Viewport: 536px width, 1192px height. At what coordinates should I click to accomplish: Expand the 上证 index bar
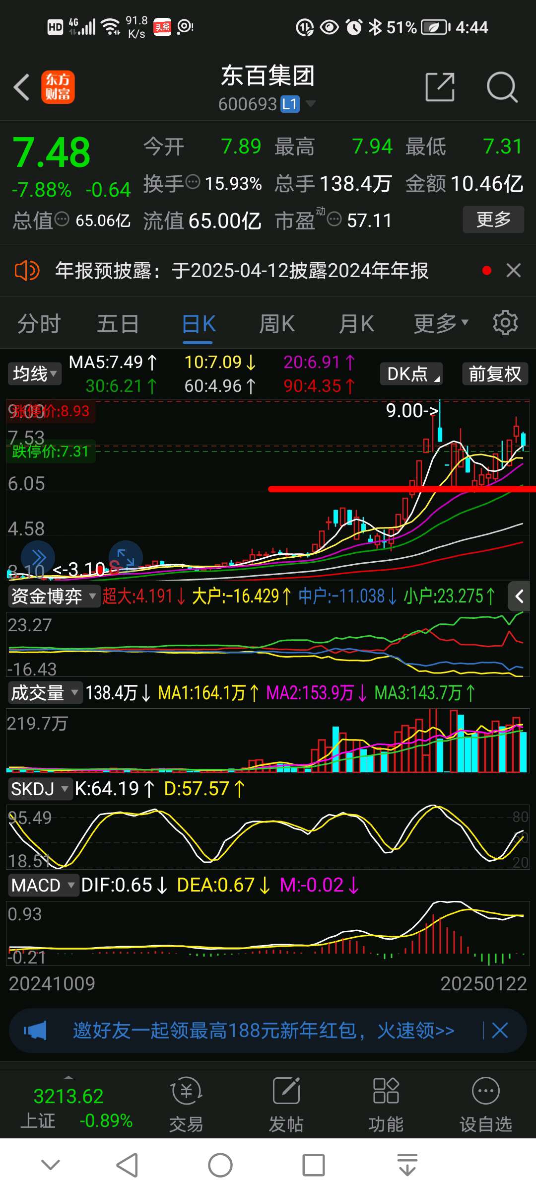coord(68,1078)
